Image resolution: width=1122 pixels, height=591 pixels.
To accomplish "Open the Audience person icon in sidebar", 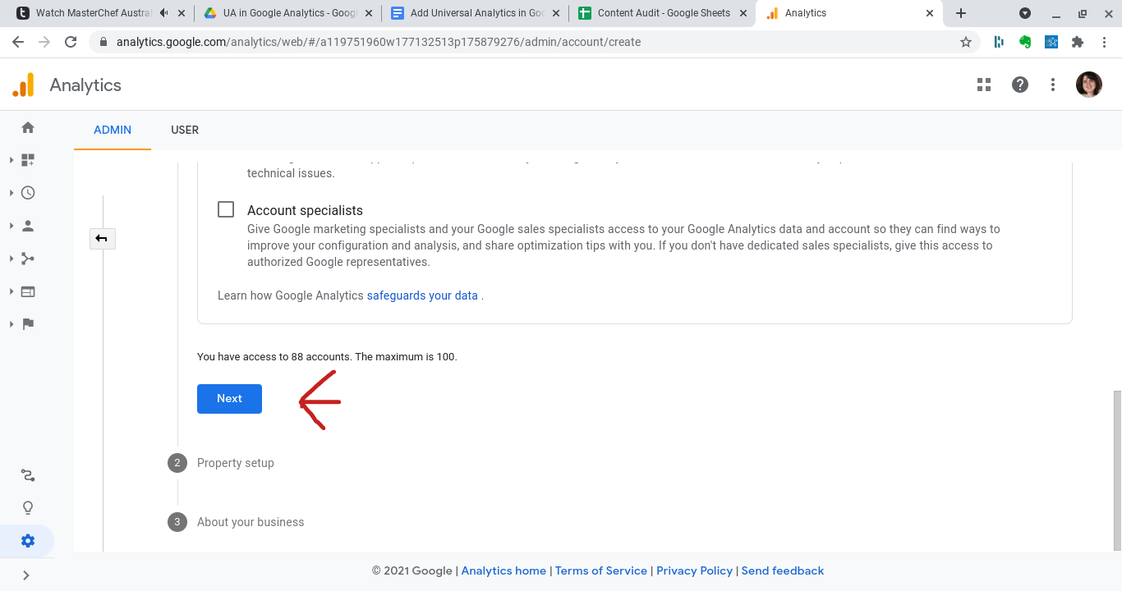I will pyautogui.click(x=28, y=226).
